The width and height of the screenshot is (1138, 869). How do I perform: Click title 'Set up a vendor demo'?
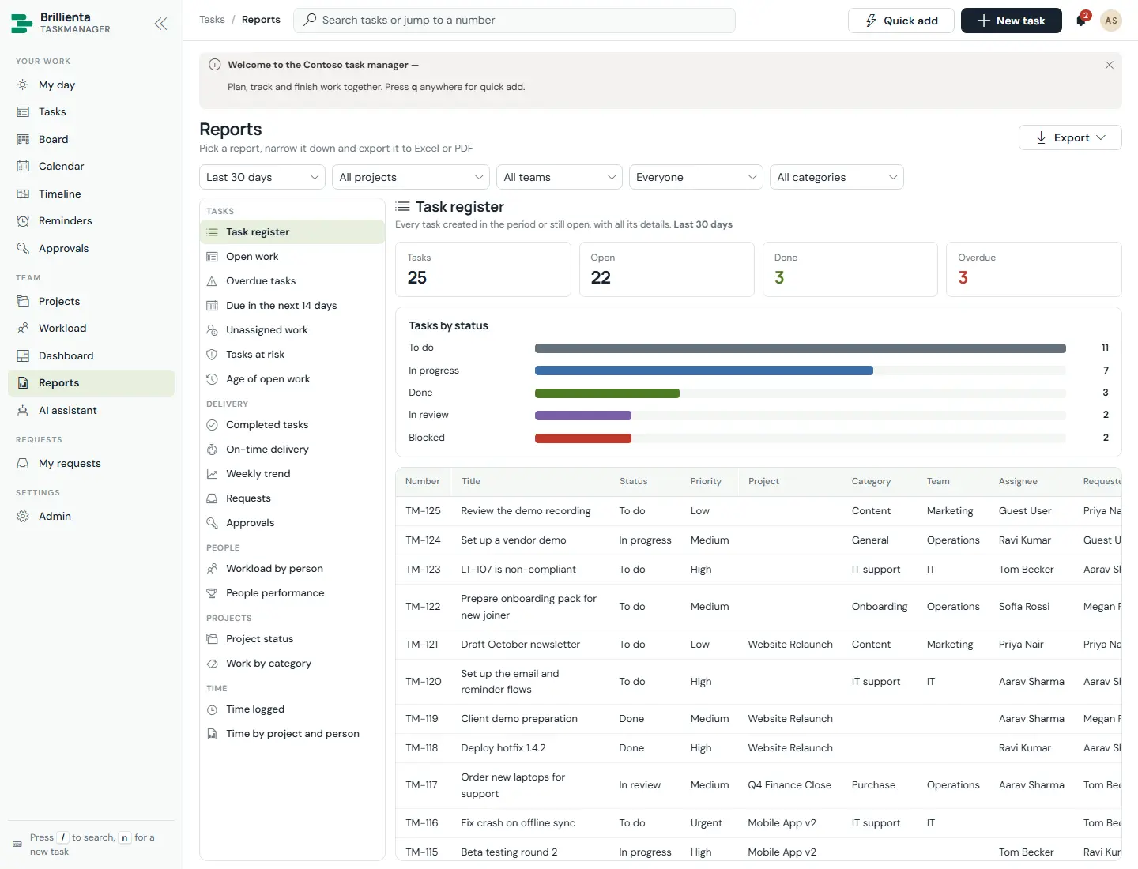coord(513,540)
